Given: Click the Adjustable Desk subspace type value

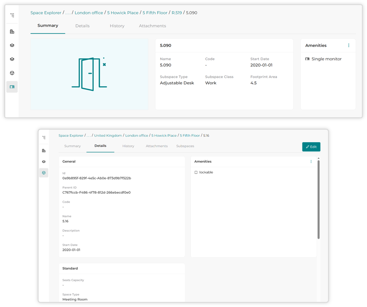Looking at the screenshot, I should (177, 83).
